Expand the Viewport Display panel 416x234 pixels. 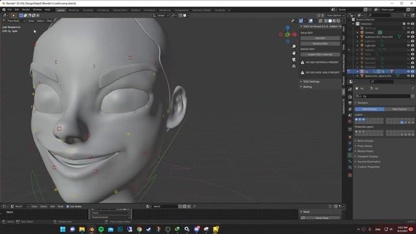(x=367, y=157)
